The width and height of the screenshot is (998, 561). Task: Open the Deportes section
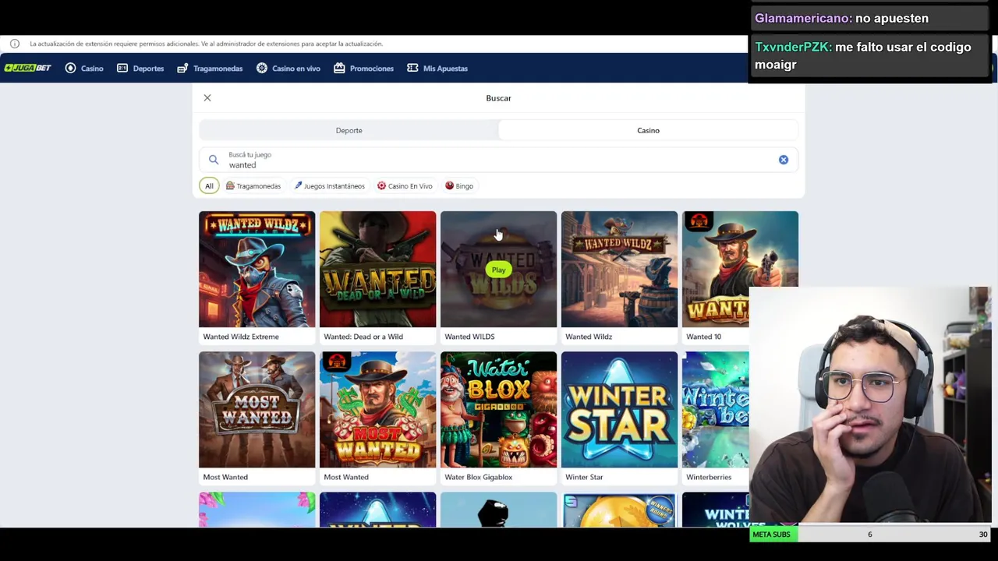pos(140,69)
